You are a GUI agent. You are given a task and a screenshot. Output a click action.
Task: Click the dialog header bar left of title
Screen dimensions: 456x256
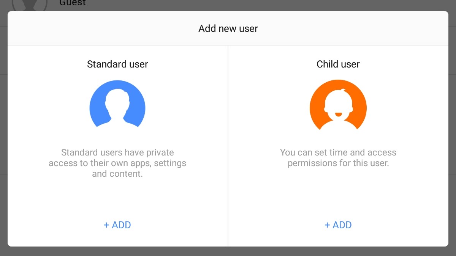(95, 28)
